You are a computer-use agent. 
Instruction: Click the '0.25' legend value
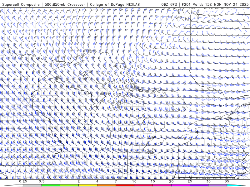pyautogui.click(x=23, y=181)
